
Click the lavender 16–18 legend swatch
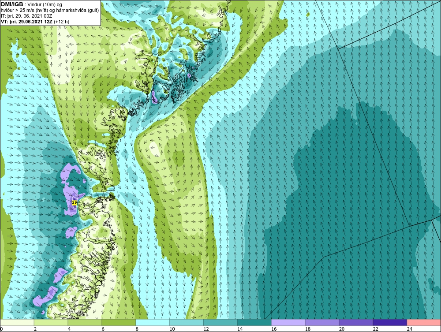[x=288, y=322]
